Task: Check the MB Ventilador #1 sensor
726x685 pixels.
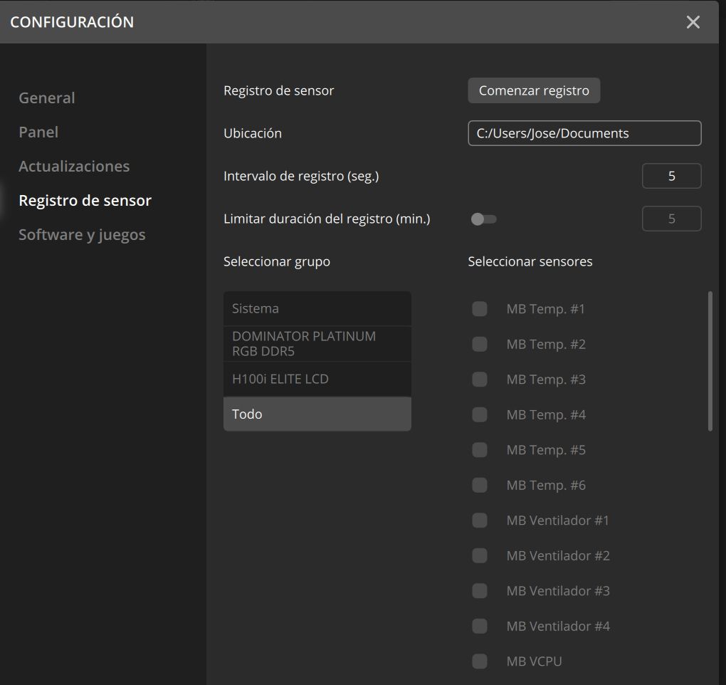Action: 480,520
